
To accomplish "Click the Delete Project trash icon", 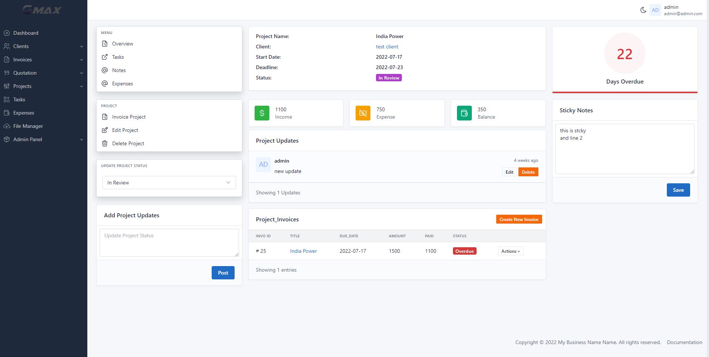I will point(105,143).
